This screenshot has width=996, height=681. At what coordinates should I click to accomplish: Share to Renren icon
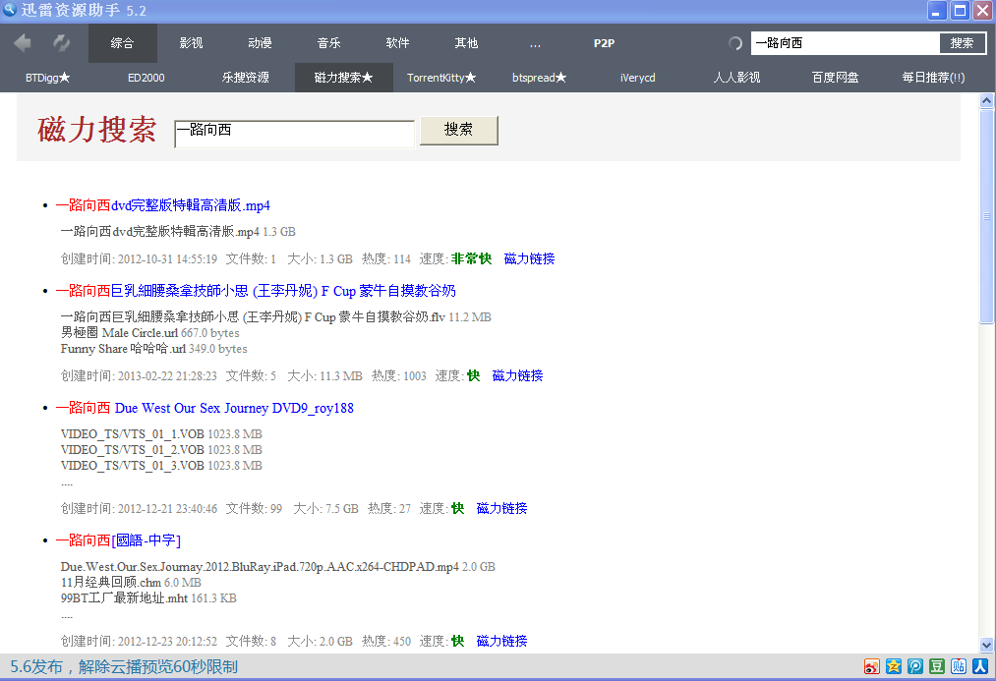(979, 665)
